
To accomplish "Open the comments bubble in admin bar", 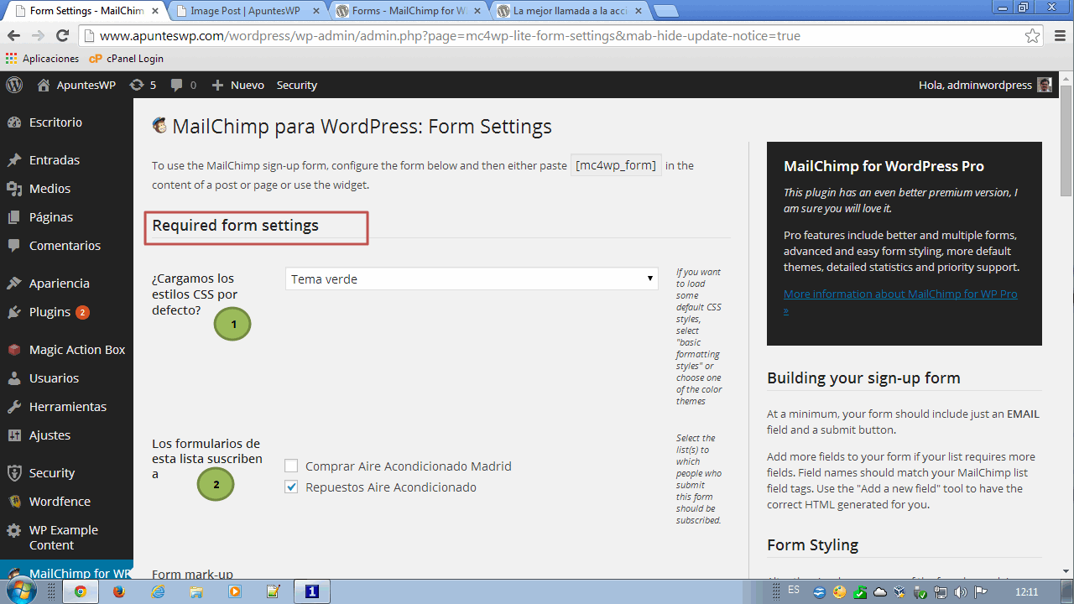I will click(x=183, y=85).
